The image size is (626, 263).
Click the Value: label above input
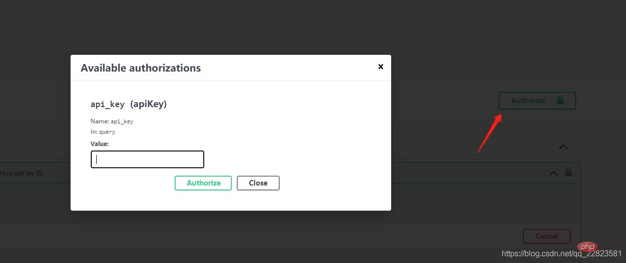(x=100, y=144)
